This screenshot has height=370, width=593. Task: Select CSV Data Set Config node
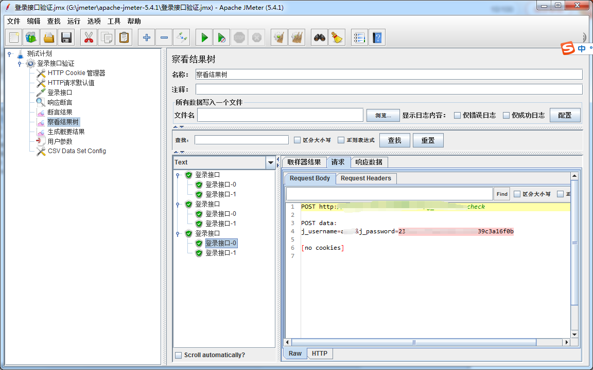[x=76, y=151]
